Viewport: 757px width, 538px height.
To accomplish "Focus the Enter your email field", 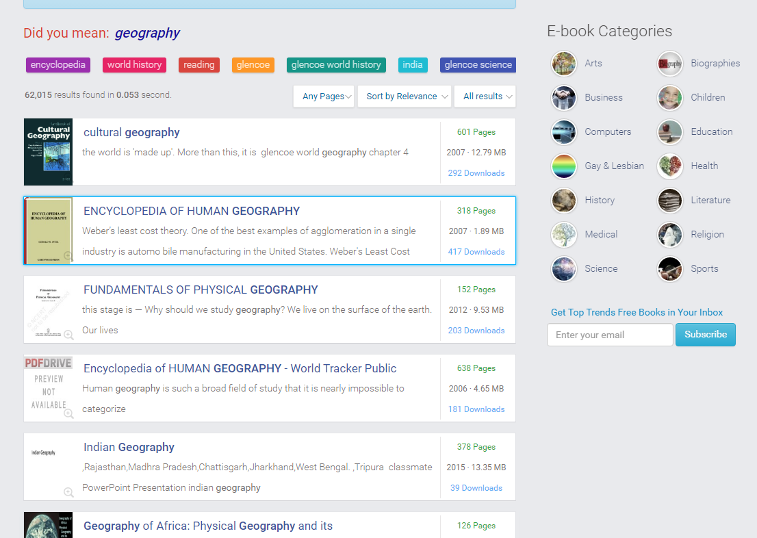I will point(610,335).
